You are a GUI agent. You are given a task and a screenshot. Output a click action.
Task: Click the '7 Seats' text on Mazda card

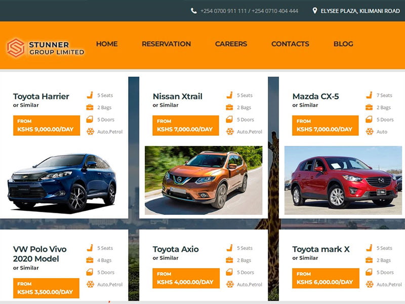384,95
